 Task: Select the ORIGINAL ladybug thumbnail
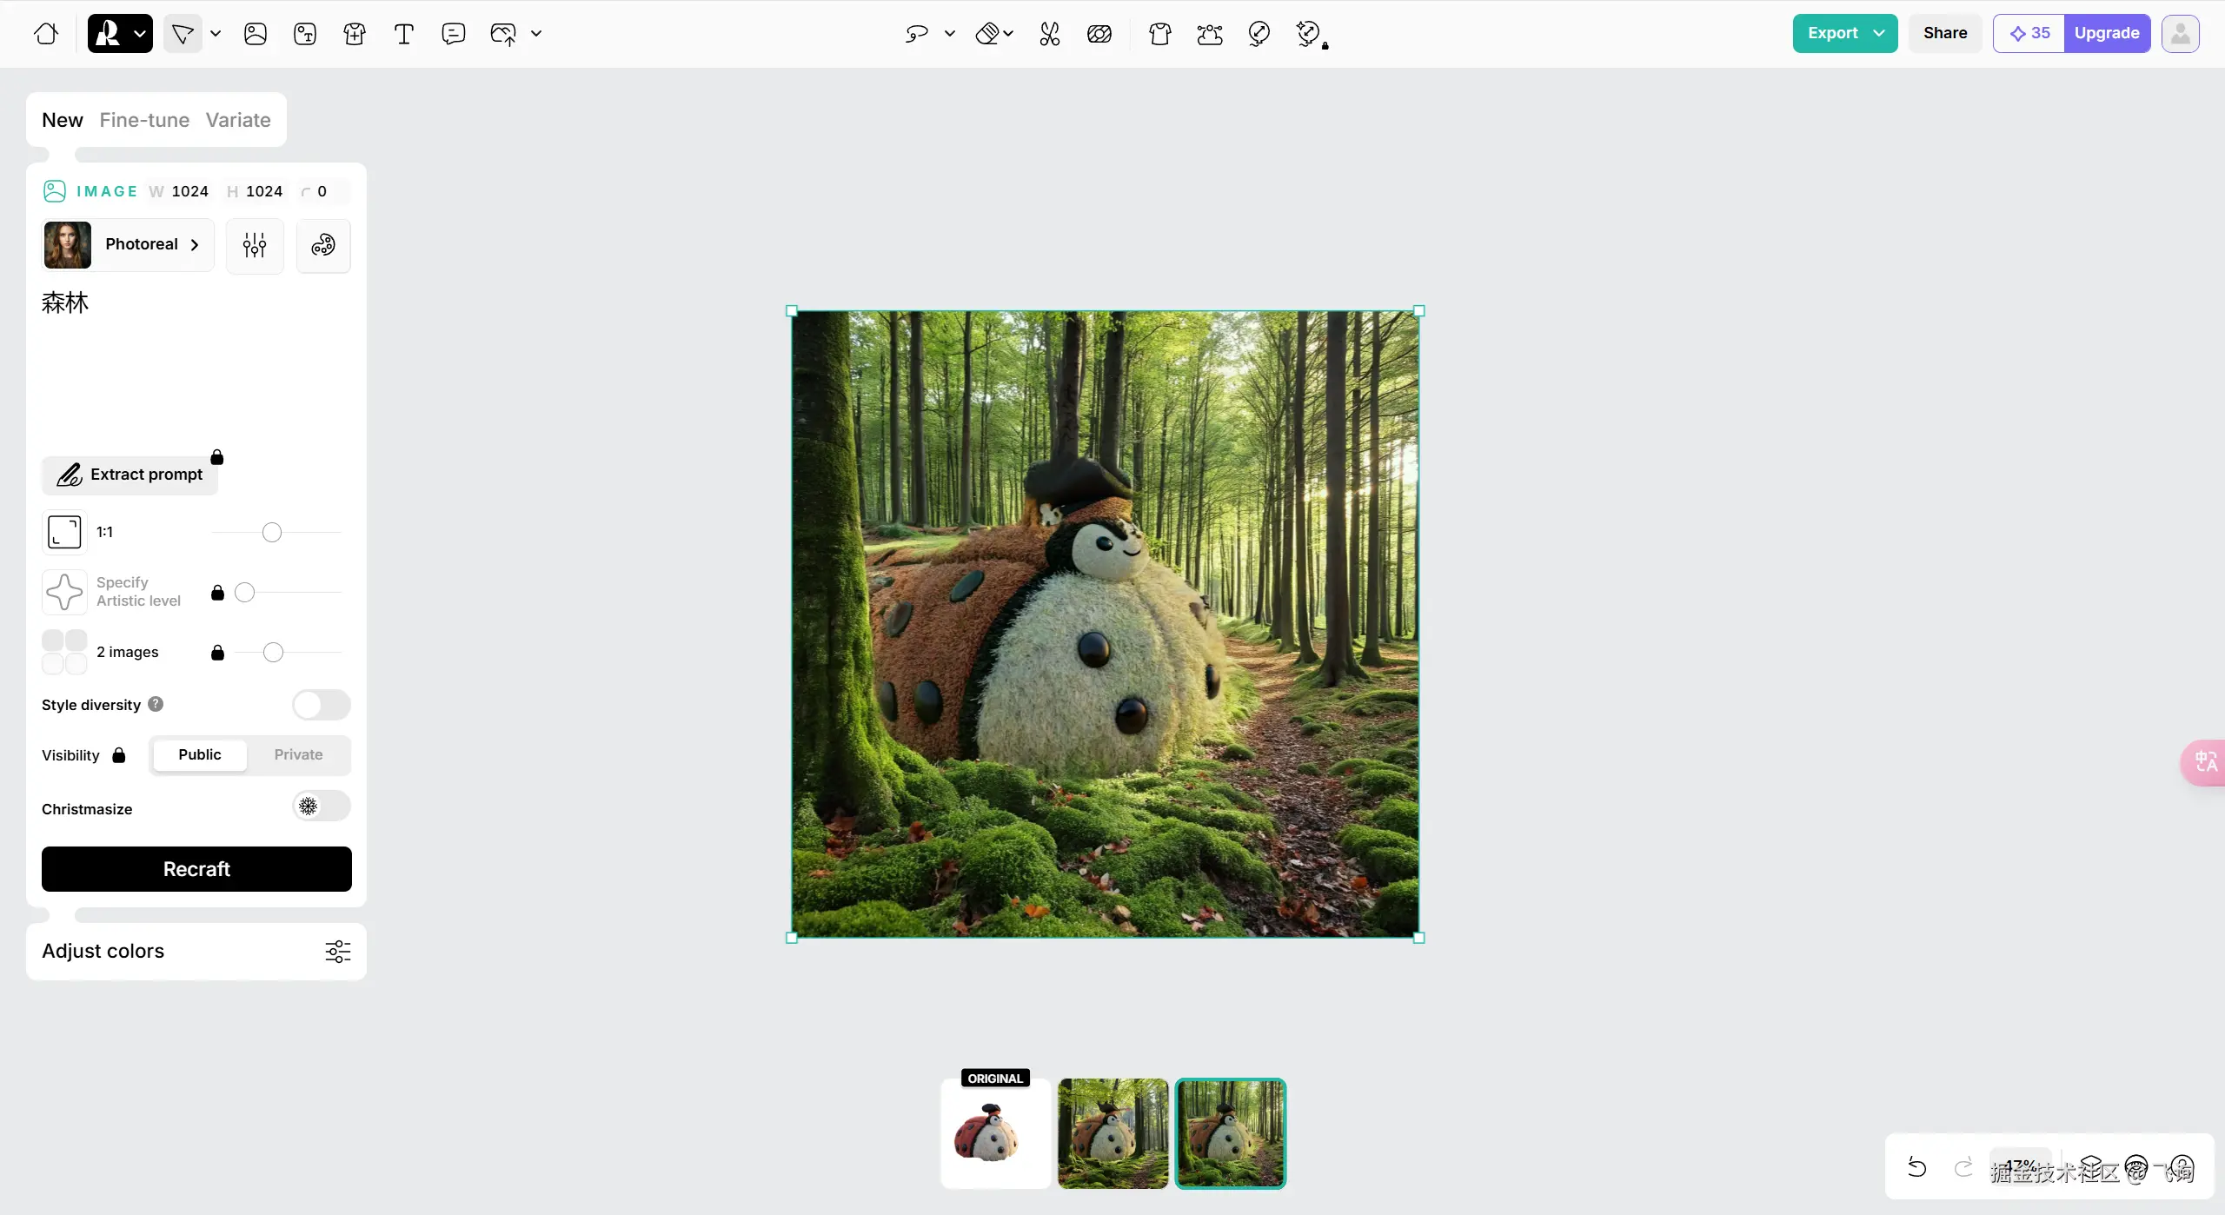point(995,1133)
